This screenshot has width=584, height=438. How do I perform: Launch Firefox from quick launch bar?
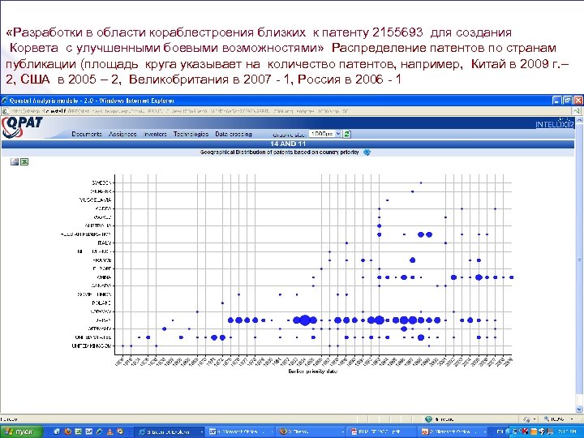[68, 432]
